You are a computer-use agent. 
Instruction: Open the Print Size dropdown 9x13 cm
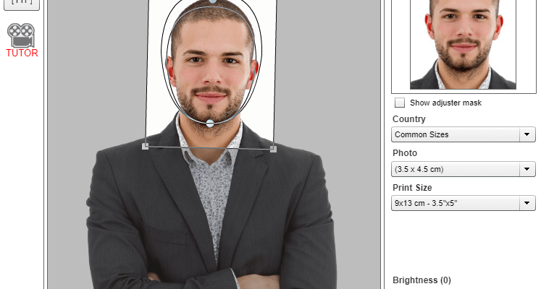(x=464, y=203)
